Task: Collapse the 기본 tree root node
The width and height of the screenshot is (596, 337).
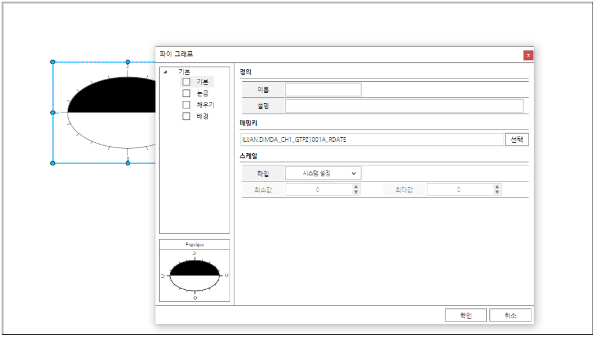Action: coord(166,72)
